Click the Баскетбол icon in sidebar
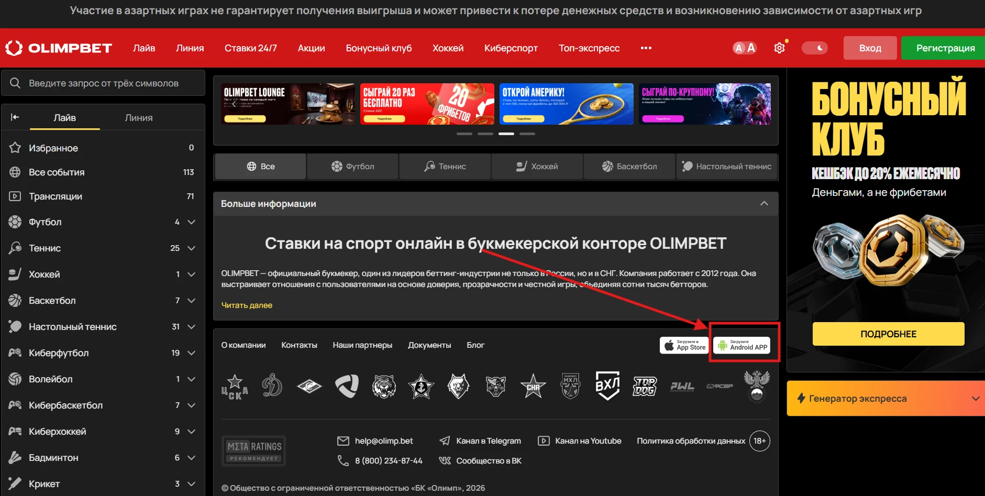This screenshot has width=985, height=496. click(15, 301)
